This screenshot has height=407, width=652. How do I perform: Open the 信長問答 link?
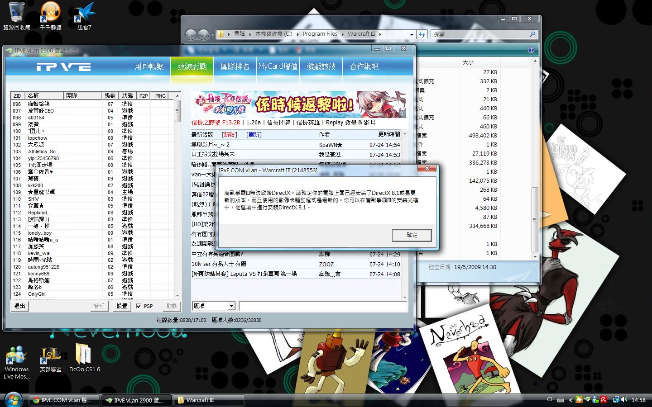(x=278, y=123)
